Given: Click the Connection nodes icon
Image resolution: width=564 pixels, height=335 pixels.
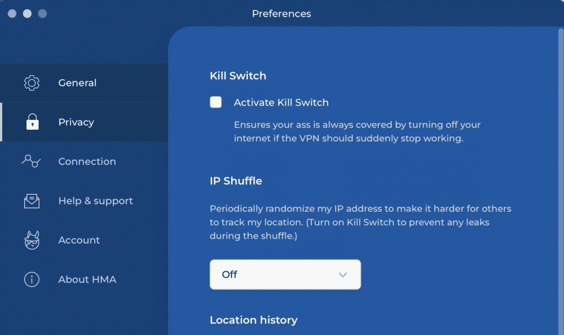Looking at the screenshot, I should 31,161.
